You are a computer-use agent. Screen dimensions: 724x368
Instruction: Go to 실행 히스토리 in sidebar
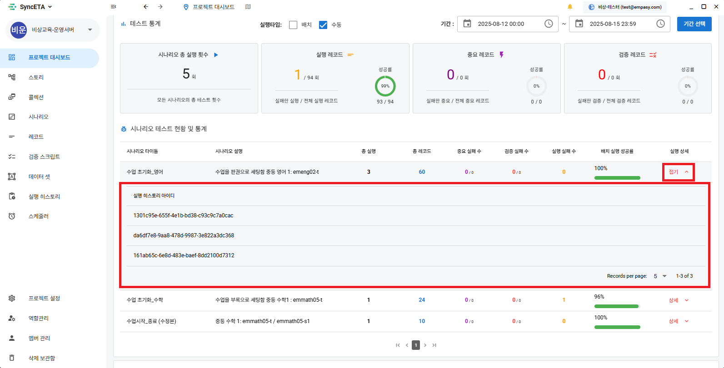44,196
